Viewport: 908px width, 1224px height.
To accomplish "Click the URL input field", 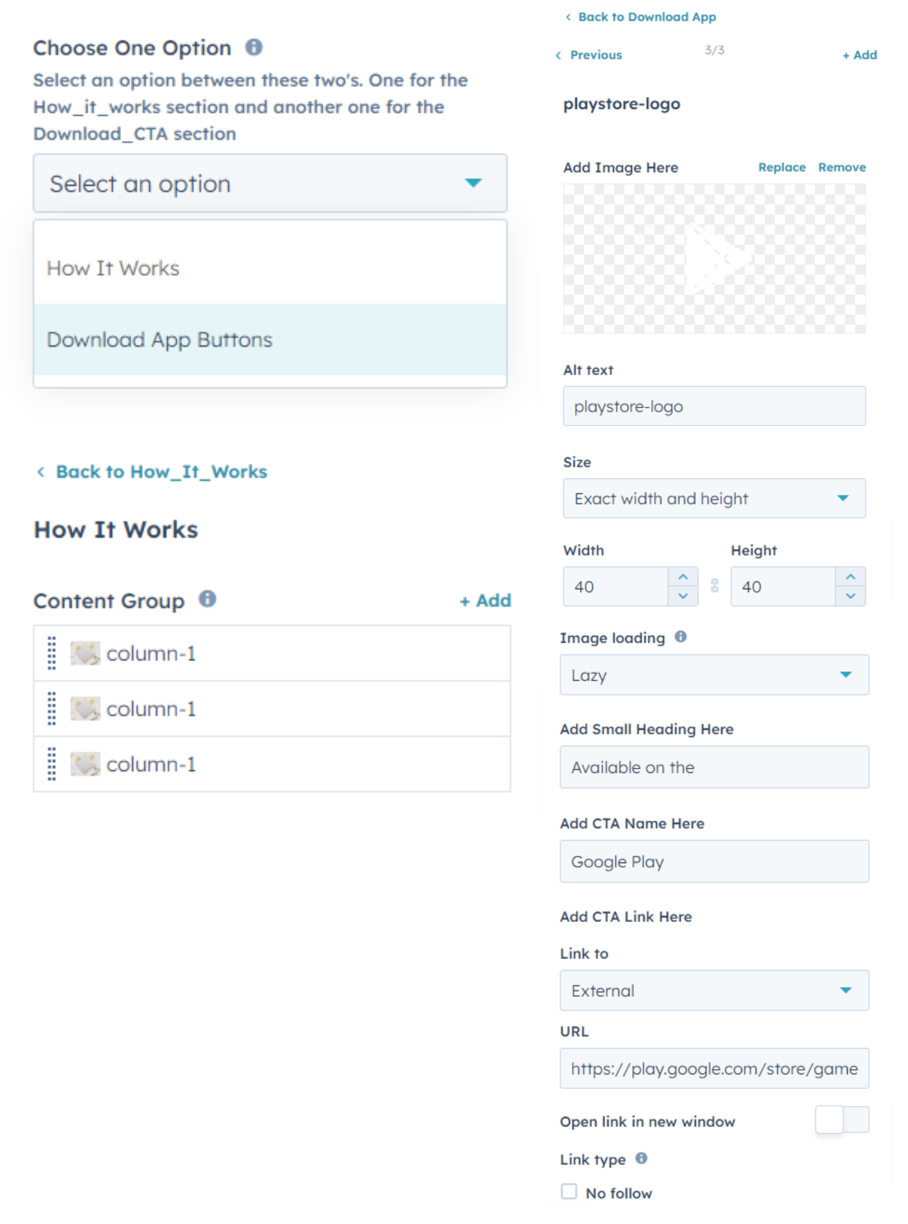I will [x=714, y=1069].
